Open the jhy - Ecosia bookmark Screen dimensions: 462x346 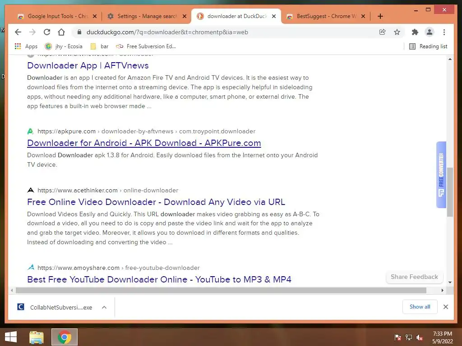[x=64, y=46]
